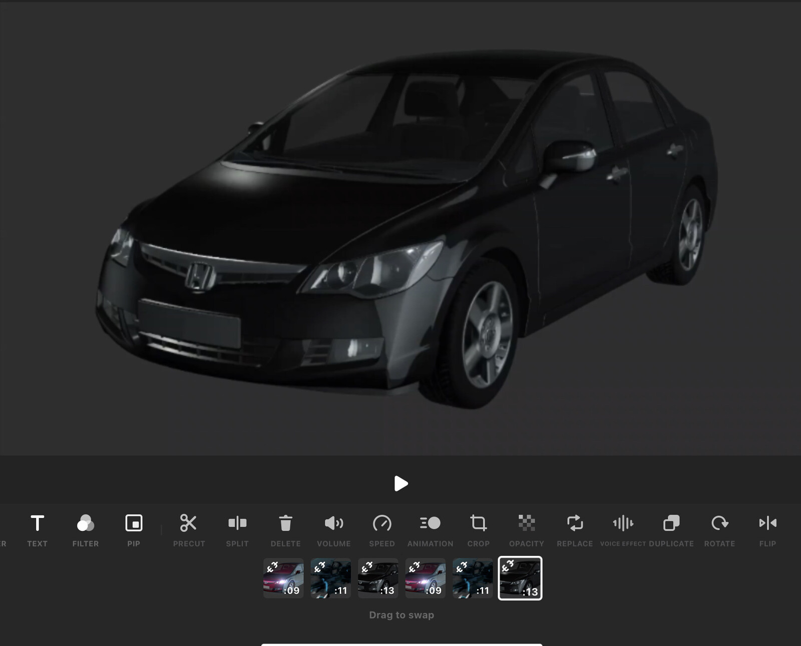Image resolution: width=801 pixels, height=646 pixels.
Task: Rotate the clip with Rotate tool
Action: click(719, 530)
